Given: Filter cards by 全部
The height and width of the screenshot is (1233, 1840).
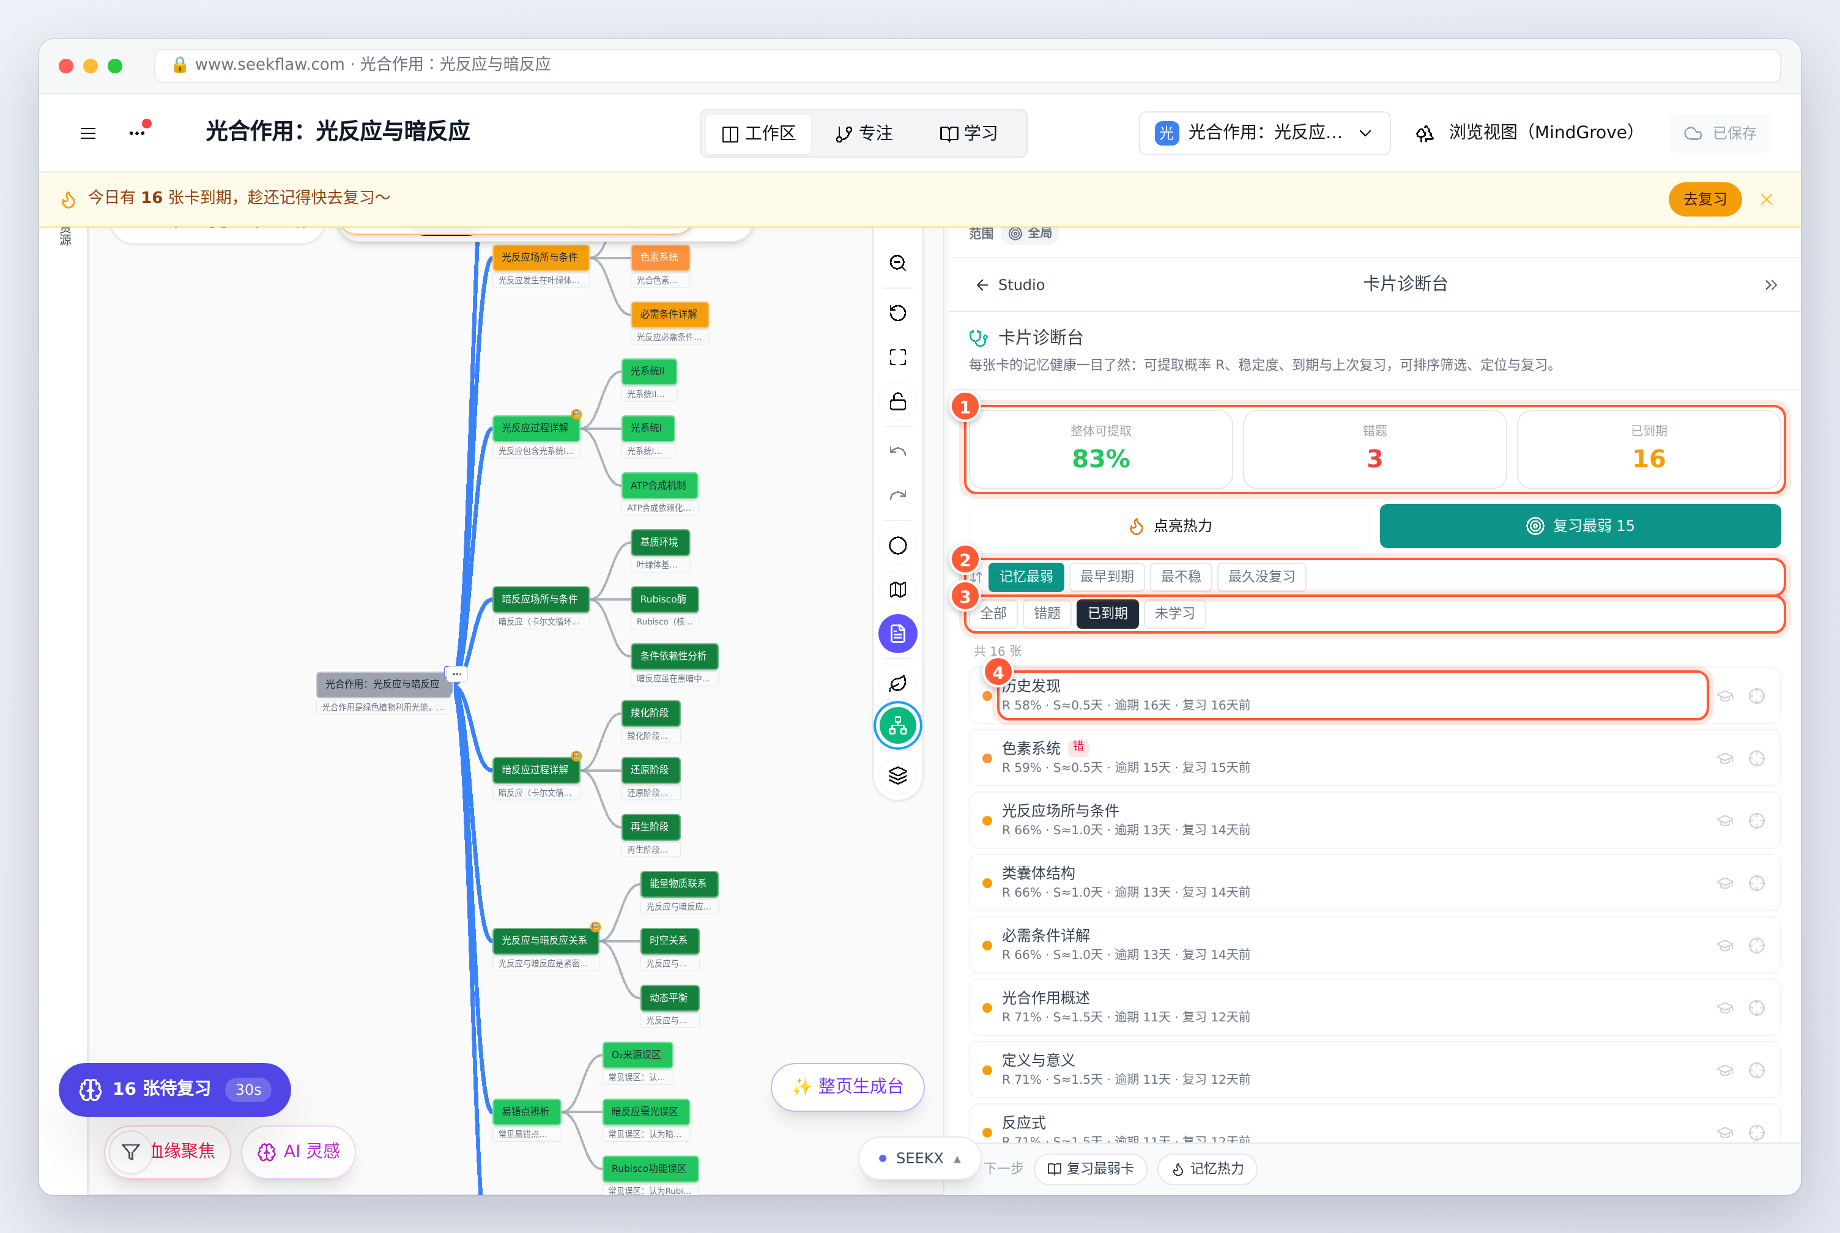Looking at the screenshot, I should [992, 613].
